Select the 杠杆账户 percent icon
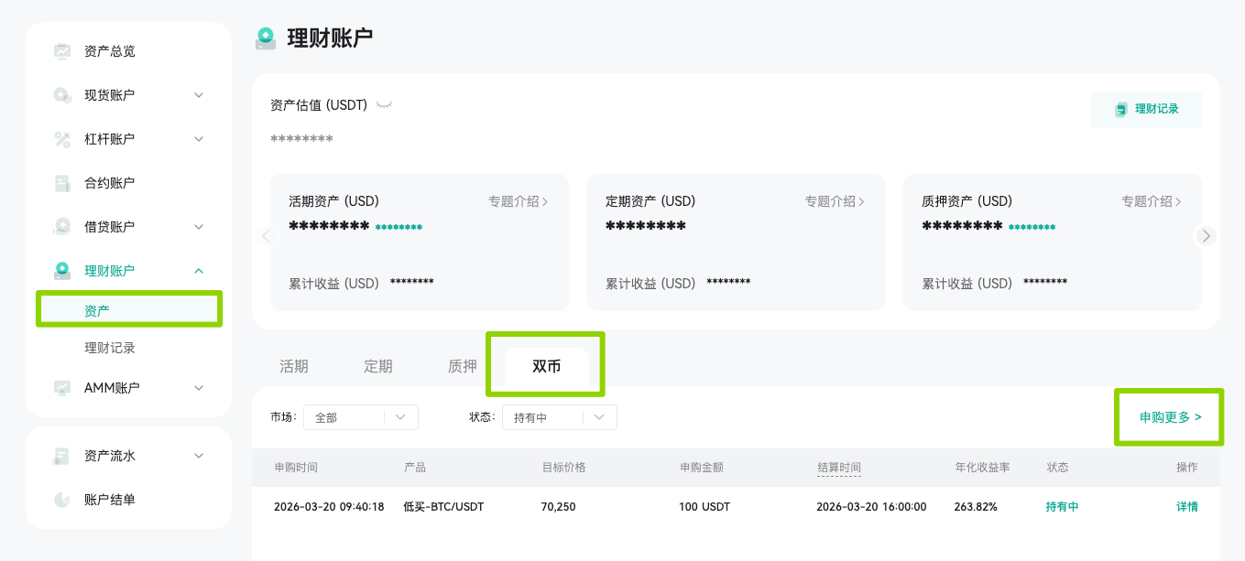 [x=62, y=139]
